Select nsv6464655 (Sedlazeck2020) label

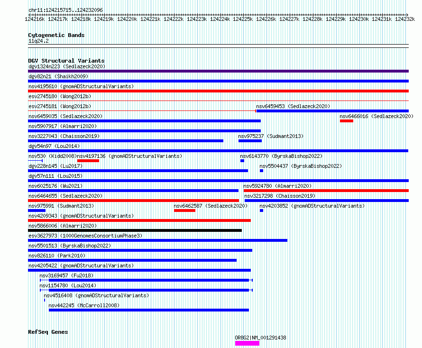click(65, 196)
